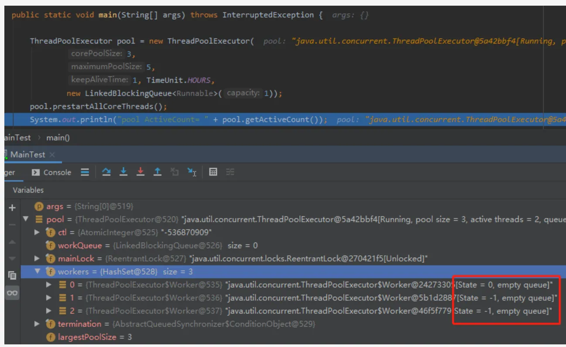
Task: Close the MainTest debug tab
Action: 52,155
